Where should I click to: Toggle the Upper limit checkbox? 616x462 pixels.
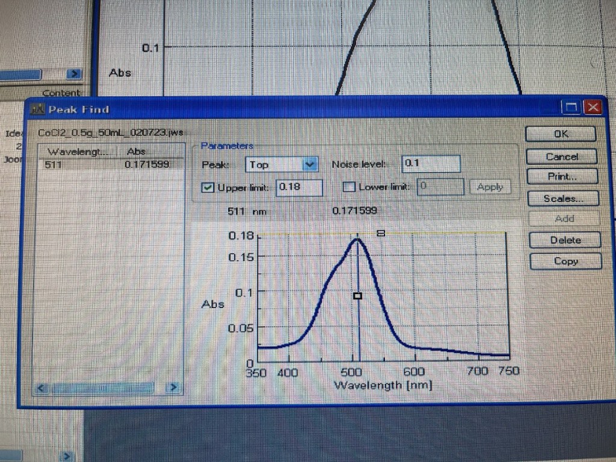tap(208, 187)
